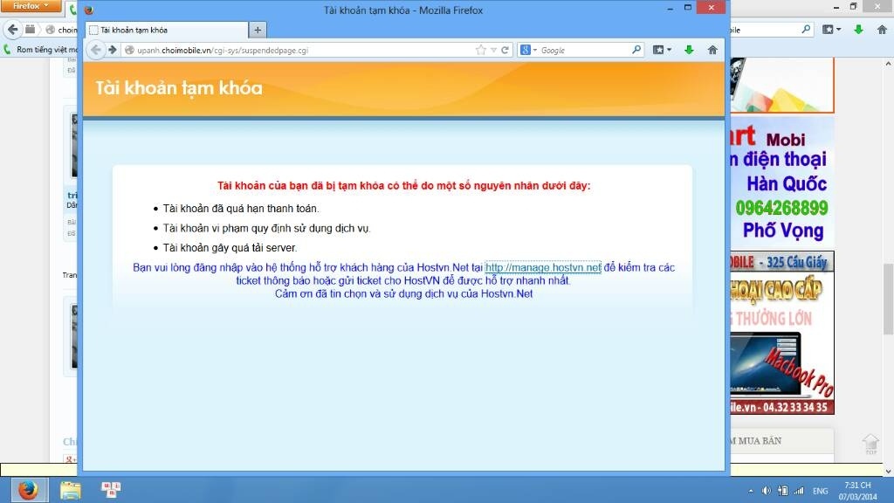Viewport: 894px width, 503px height.
Task: Expand the bookmarks dropdown in the background window
Action: tap(839, 30)
